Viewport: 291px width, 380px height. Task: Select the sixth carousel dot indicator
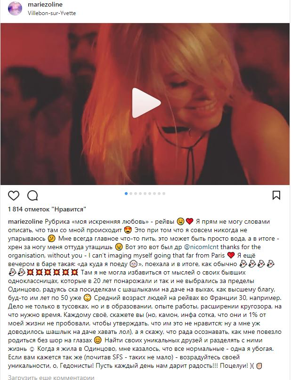click(x=150, y=194)
